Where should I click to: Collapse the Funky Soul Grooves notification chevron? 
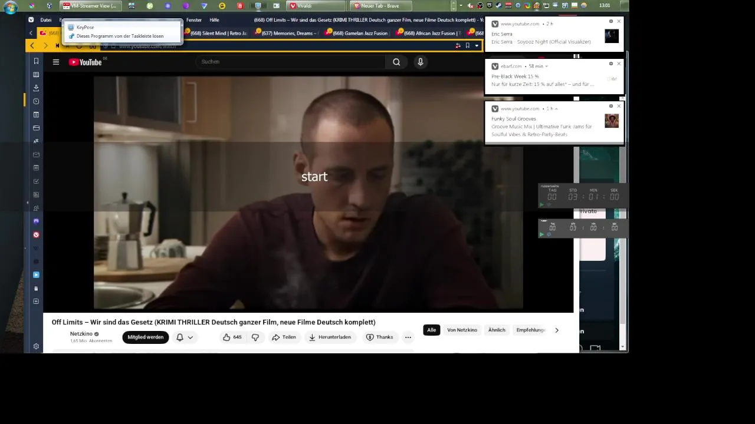click(556, 109)
